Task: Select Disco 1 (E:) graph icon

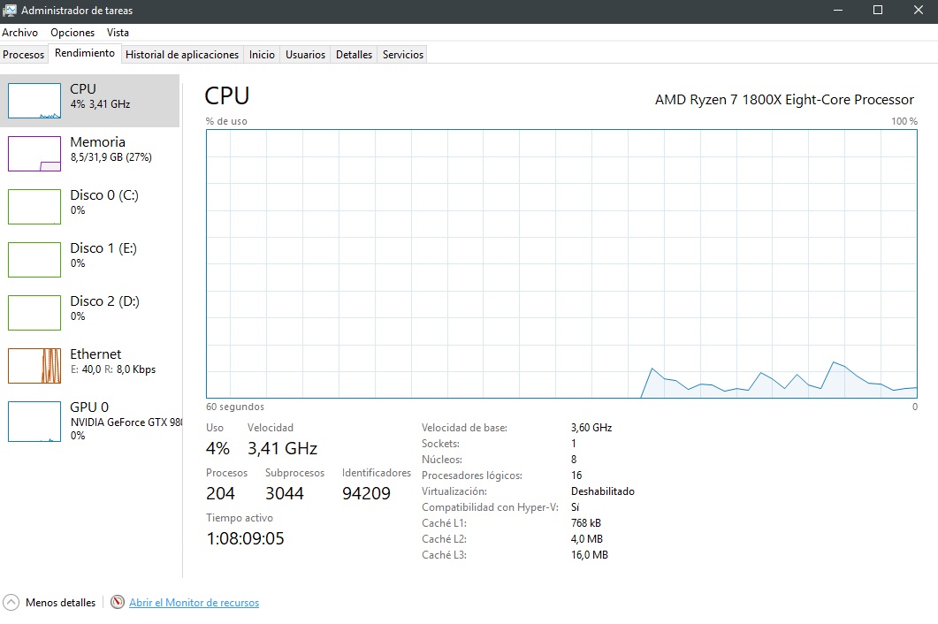Action: 34,260
